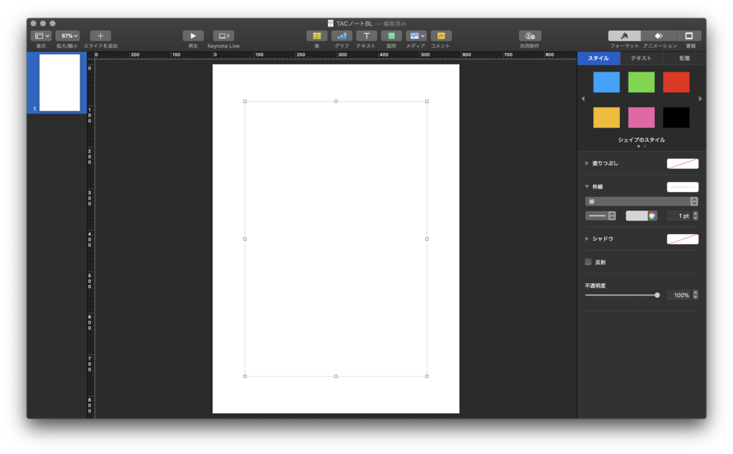Apply the green shape style
This screenshot has width=733, height=454.
641,82
